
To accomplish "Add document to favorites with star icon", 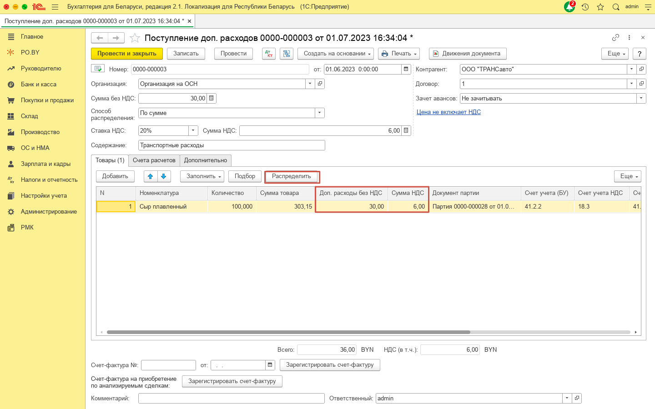I will coord(135,38).
